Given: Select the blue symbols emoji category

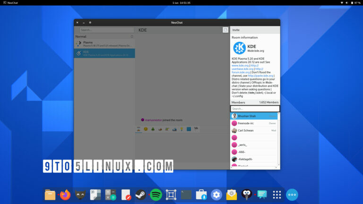Looking at the screenshot, I should point(189,129).
